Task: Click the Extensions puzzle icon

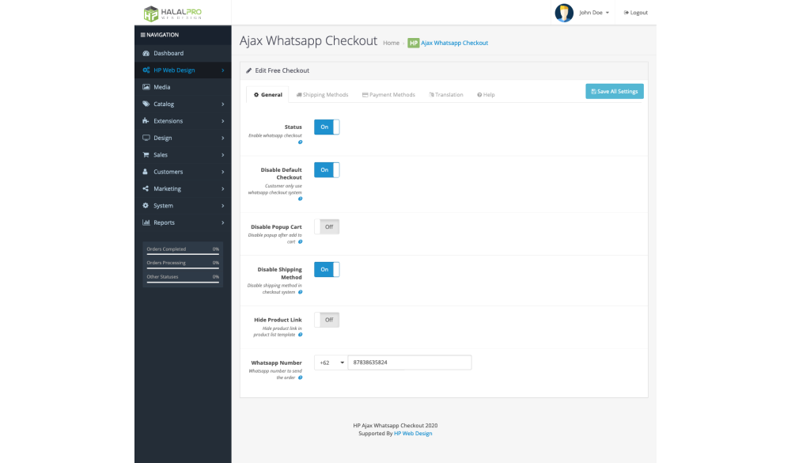Action: click(146, 121)
